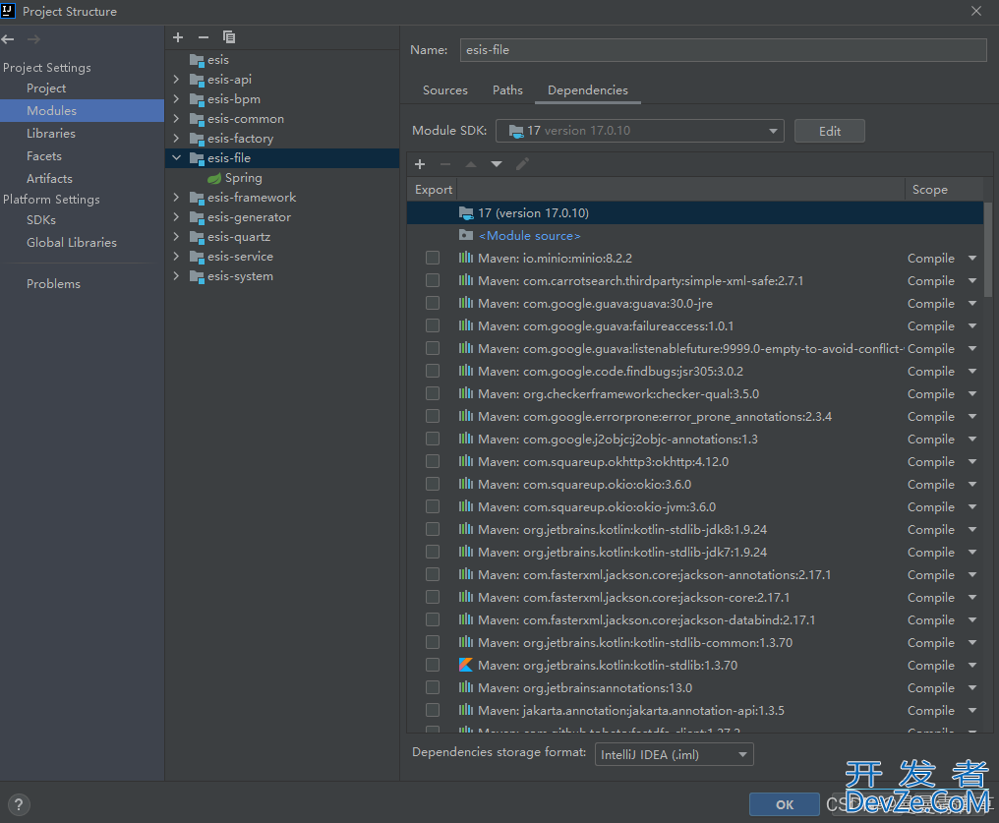Image resolution: width=999 pixels, height=823 pixels.
Task: Click the Edit button next to Module SDK
Action: click(830, 131)
